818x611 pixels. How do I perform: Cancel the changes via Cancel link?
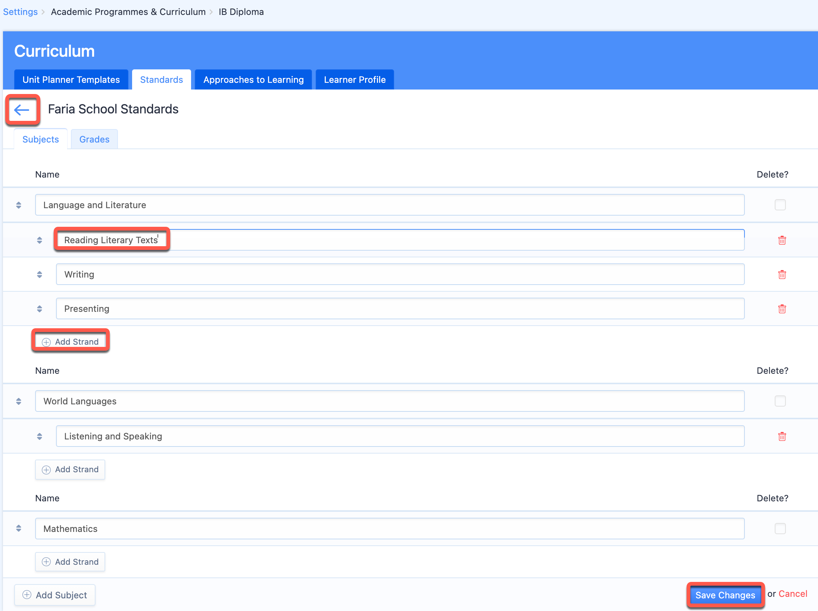[x=793, y=594]
